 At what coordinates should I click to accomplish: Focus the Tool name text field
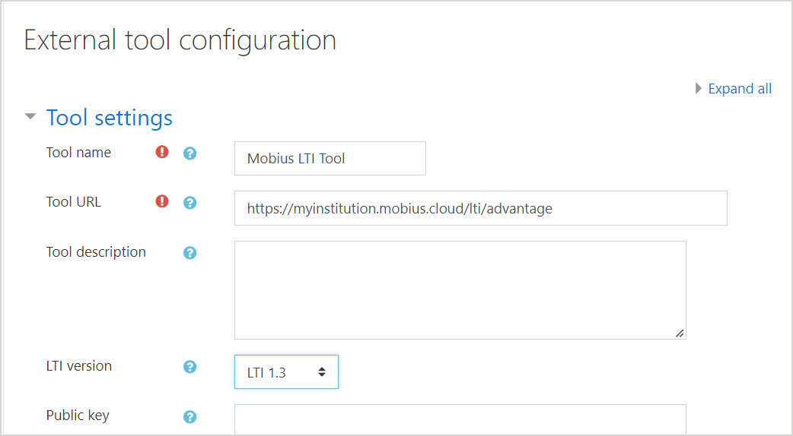(x=330, y=159)
